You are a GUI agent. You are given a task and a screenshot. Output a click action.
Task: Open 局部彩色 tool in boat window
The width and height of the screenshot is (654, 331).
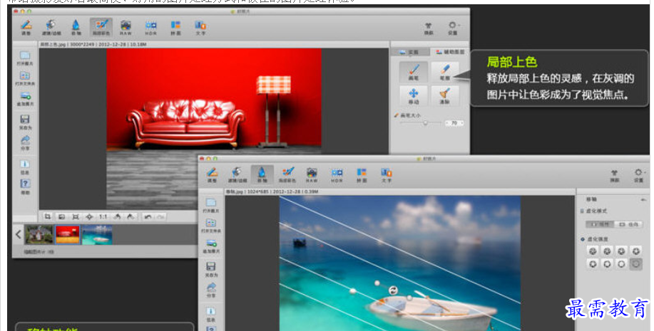click(287, 175)
